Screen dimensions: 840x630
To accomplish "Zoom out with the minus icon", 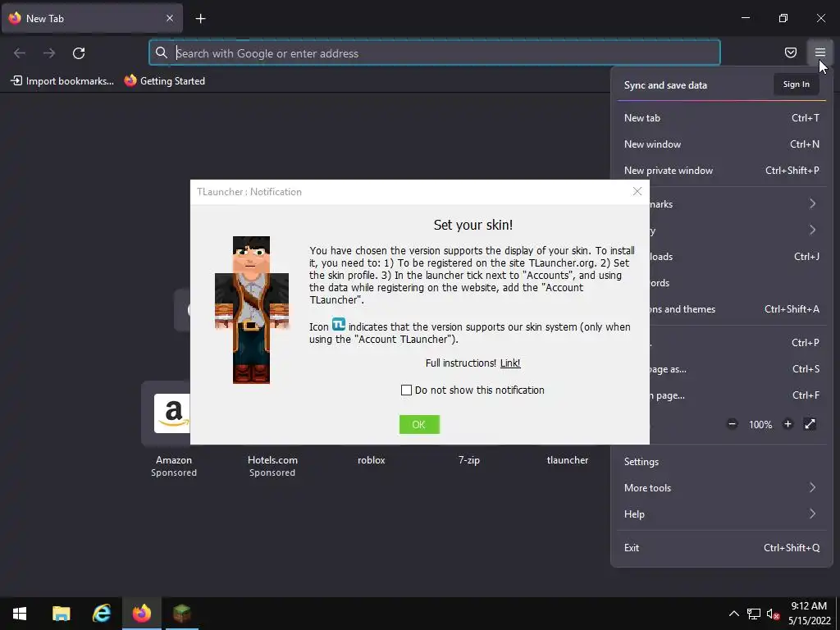I will coord(732,424).
